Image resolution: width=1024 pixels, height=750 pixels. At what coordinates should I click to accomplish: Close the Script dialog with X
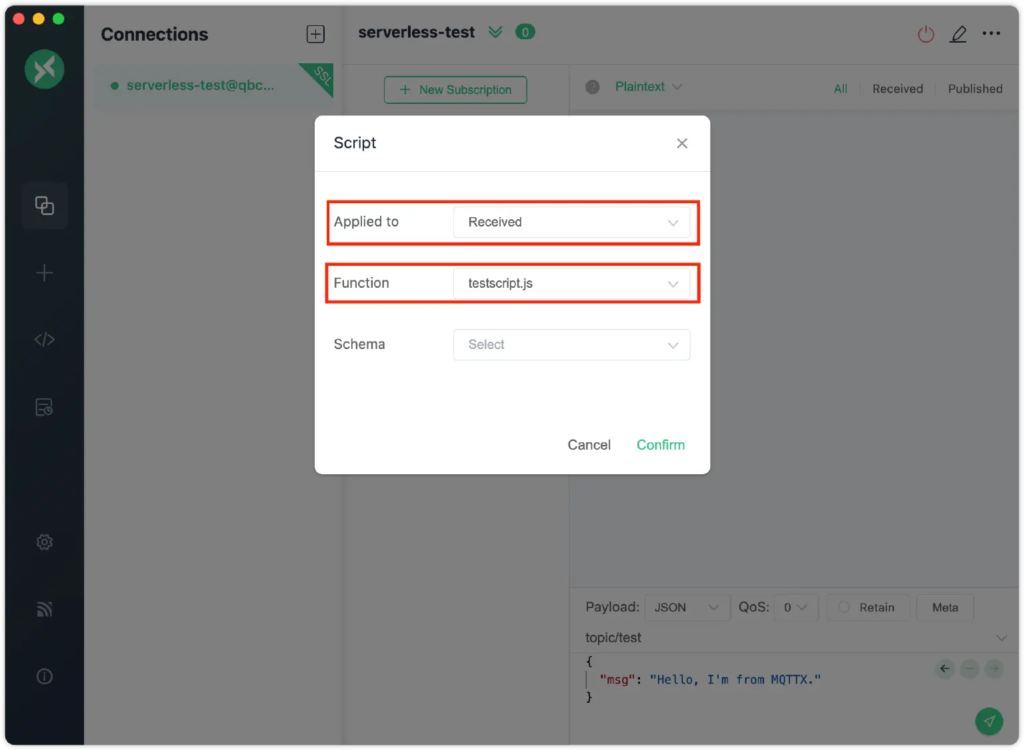tap(681, 143)
